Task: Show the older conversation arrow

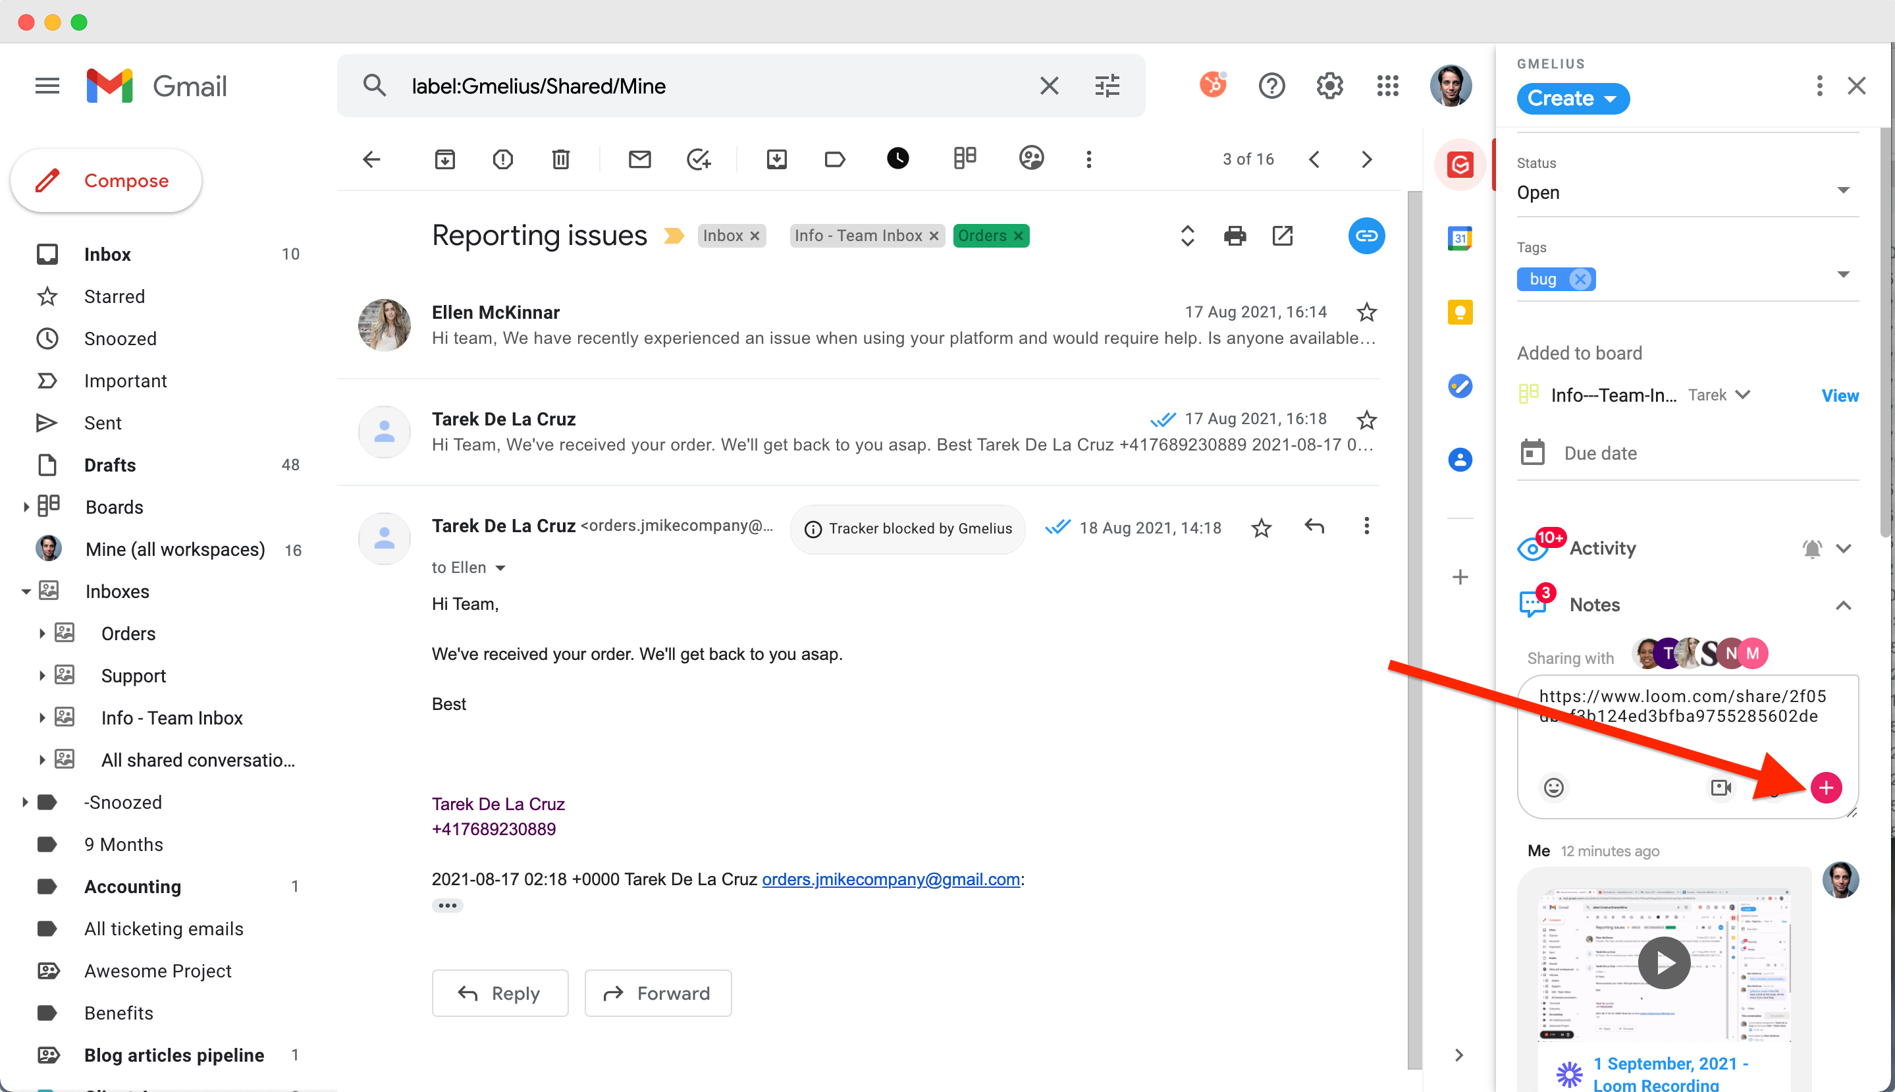Action: [x=1366, y=159]
